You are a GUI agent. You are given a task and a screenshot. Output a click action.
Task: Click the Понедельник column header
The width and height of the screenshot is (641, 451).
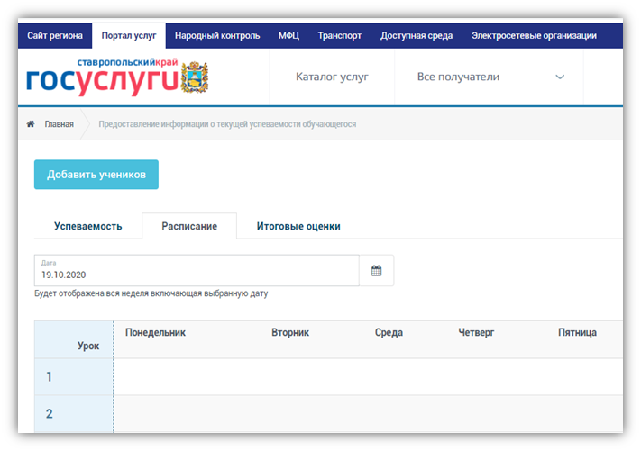click(x=155, y=333)
